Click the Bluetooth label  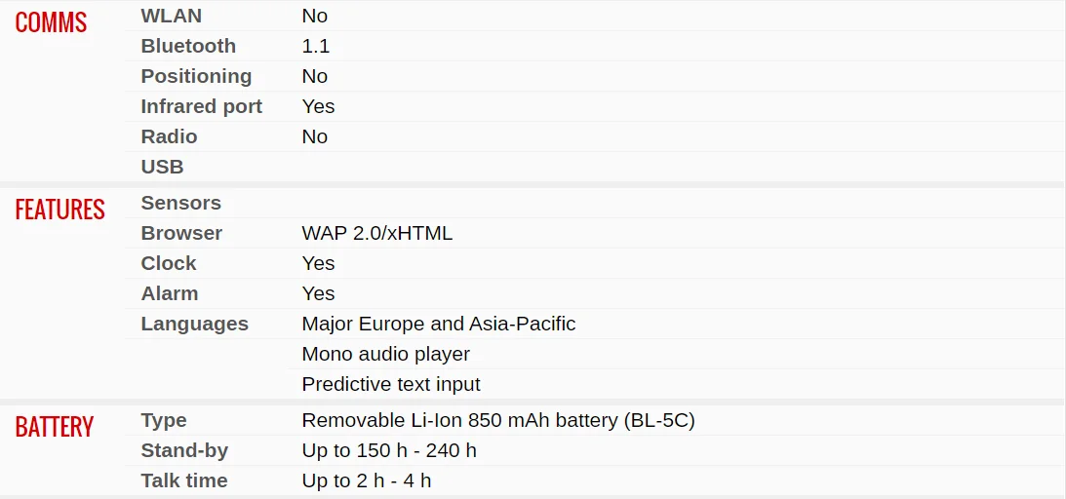tap(188, 46)
